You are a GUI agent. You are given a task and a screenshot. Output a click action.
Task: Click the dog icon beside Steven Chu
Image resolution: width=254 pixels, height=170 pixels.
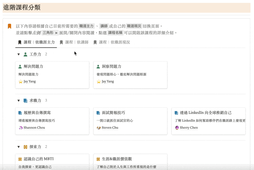(99, 128)
